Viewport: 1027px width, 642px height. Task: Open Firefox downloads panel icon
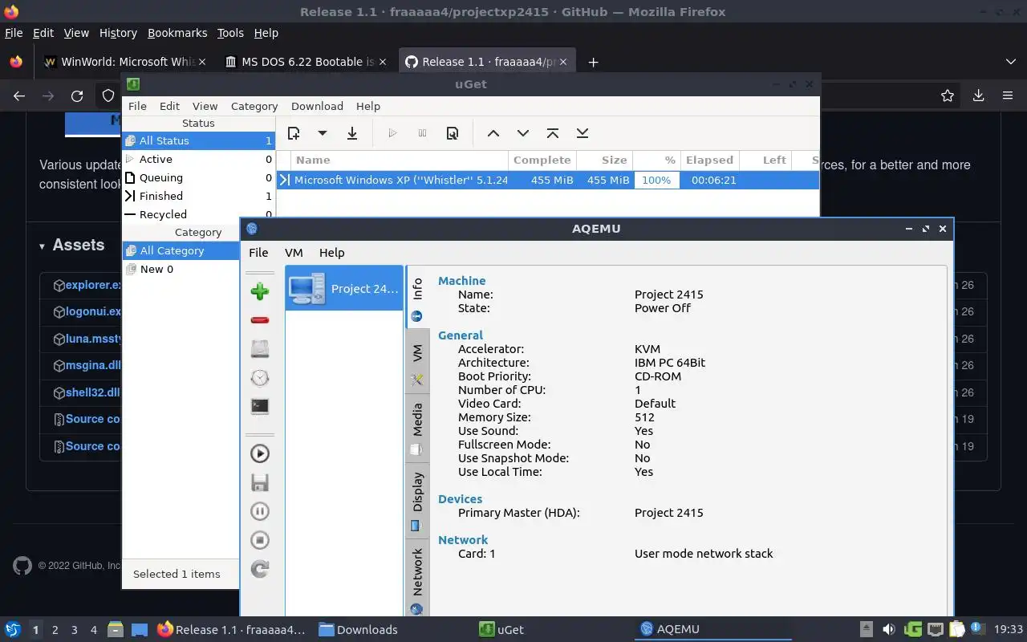[978, 95]
